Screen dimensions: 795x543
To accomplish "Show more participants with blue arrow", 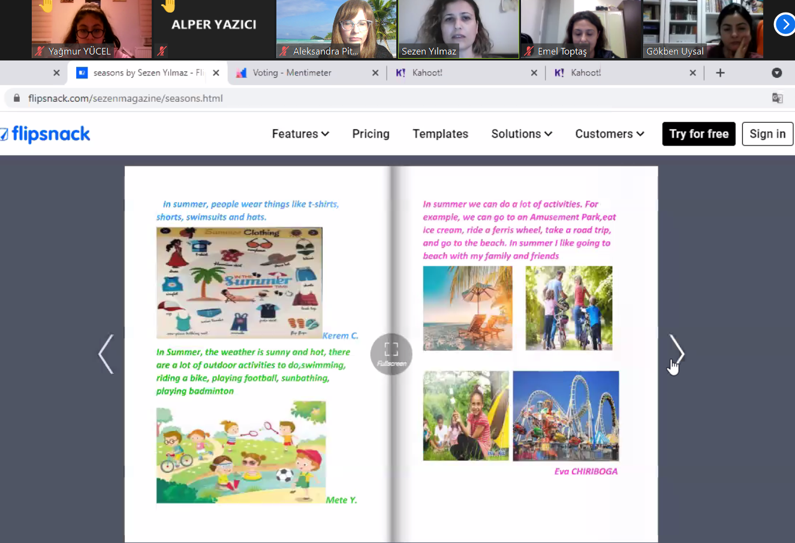I will point(784,25).
